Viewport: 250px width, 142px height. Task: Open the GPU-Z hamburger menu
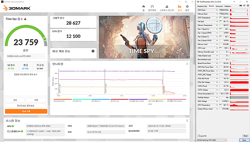point(248,6)
